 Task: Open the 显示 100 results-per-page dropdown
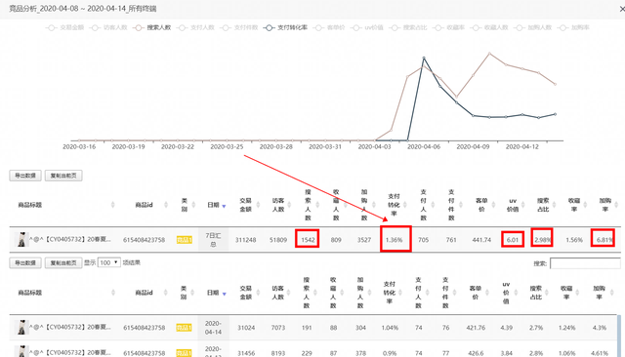coord(108,262)
